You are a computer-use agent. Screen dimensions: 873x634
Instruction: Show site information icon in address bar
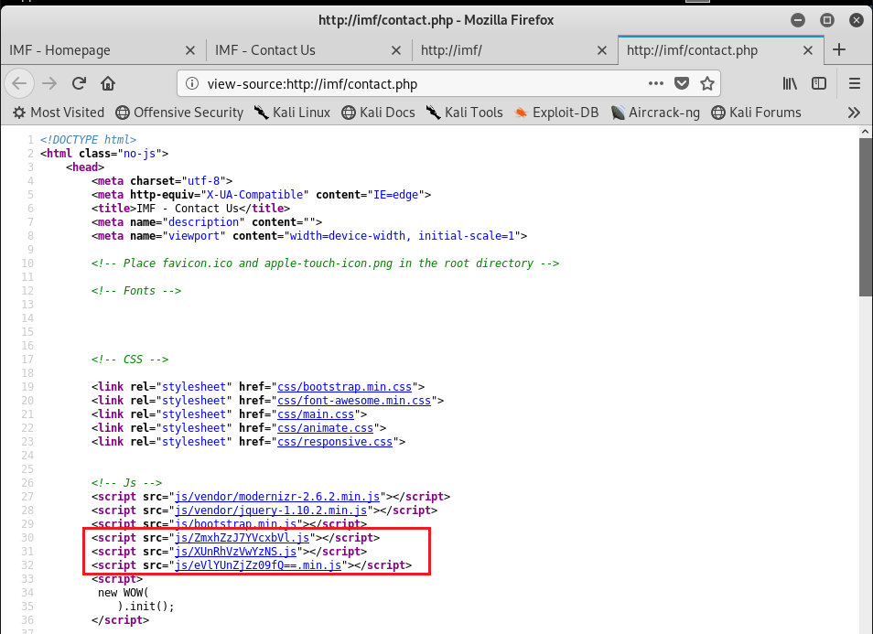pyautogui.click(x=192, y=83)
